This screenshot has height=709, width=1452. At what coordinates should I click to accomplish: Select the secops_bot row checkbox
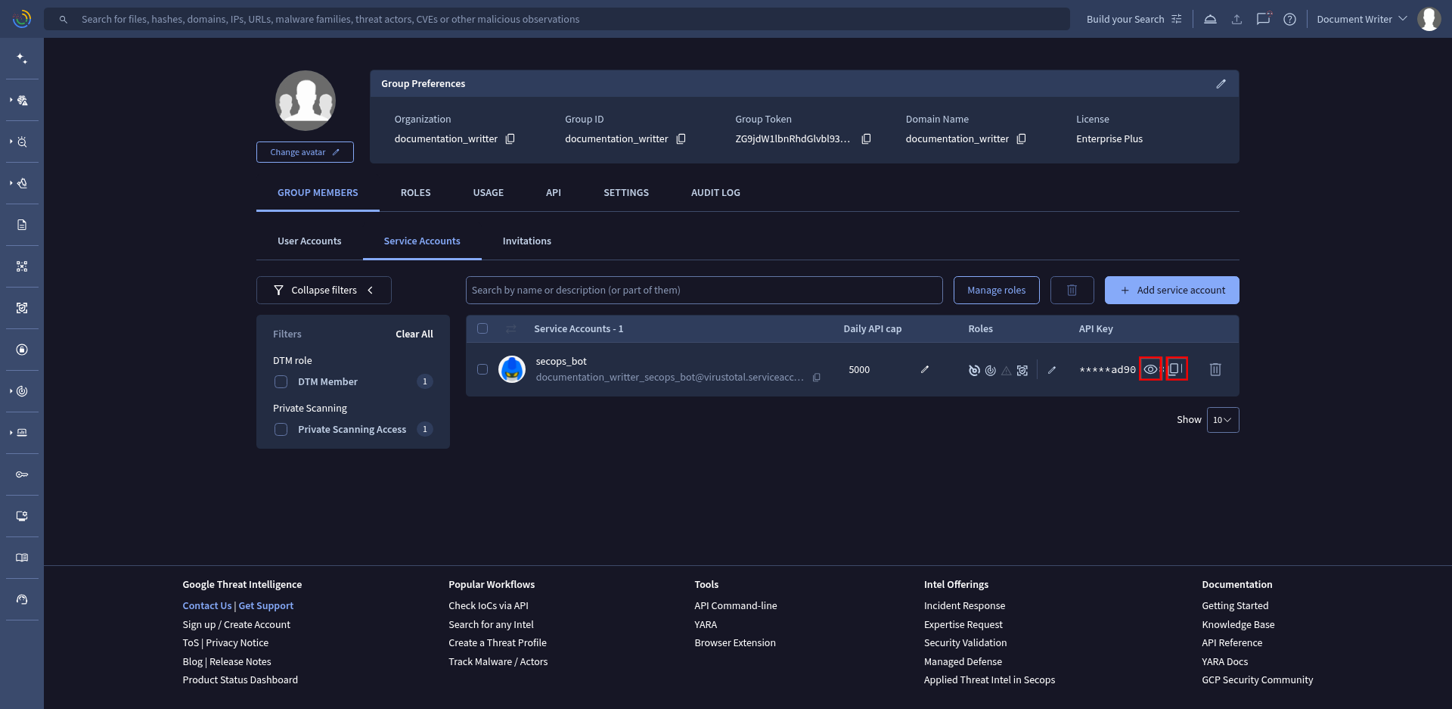(x=482, y=369)
